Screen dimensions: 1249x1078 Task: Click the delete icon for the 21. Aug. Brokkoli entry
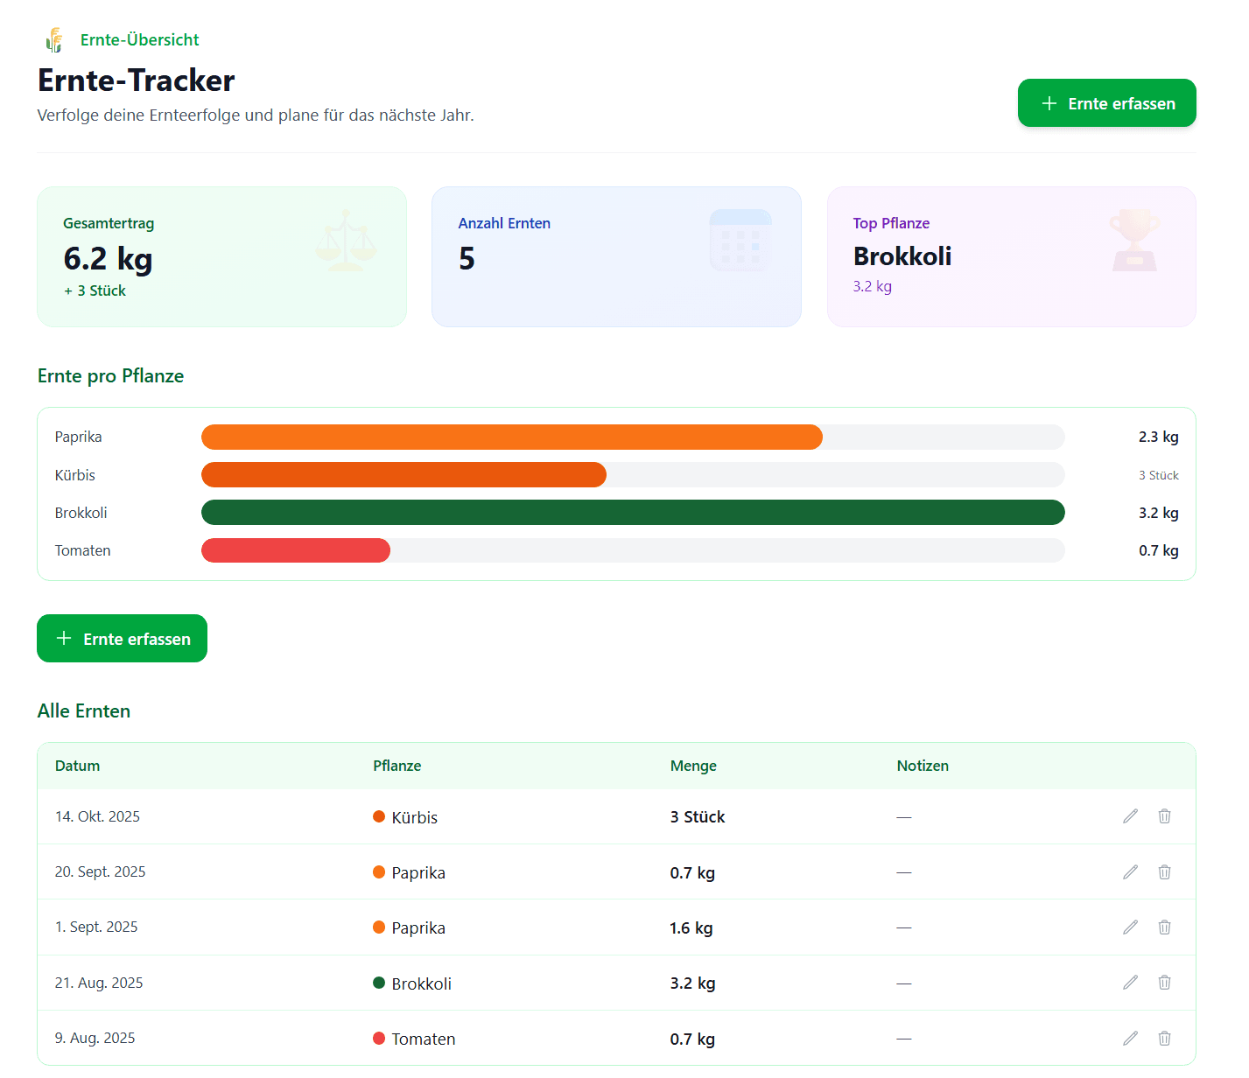tap(1165, 983)
